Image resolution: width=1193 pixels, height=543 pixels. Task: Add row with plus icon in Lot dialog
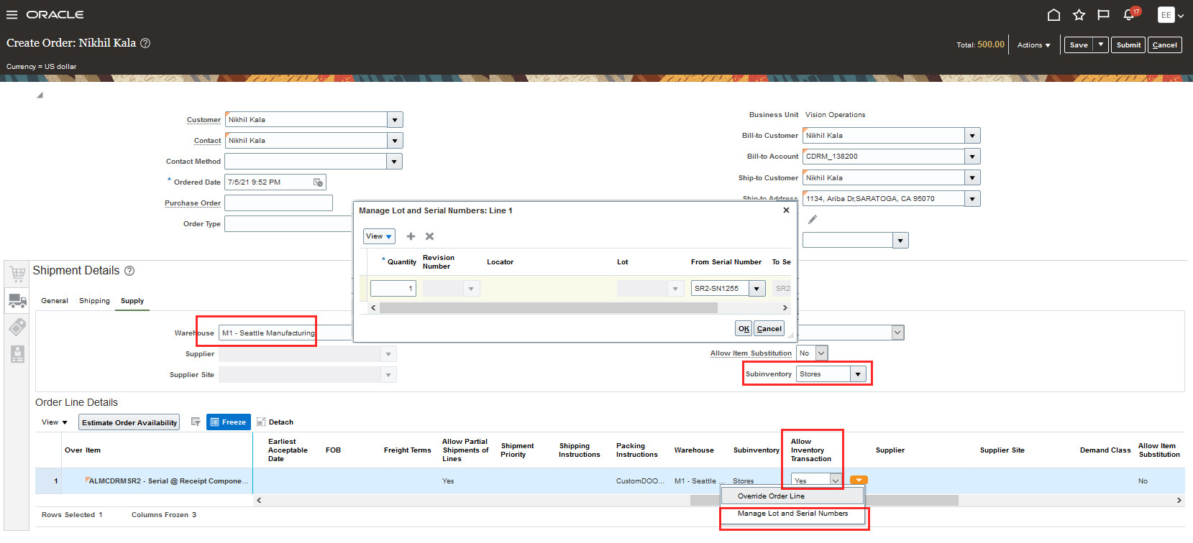pos(411,236)
